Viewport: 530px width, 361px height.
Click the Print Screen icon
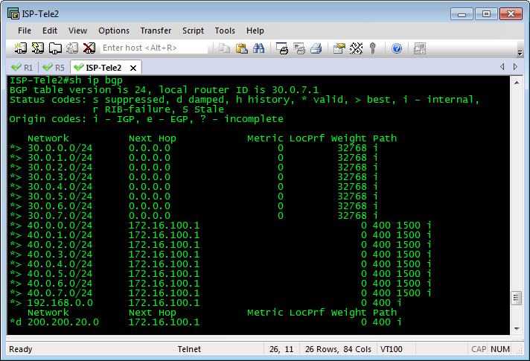pos(282,48)
